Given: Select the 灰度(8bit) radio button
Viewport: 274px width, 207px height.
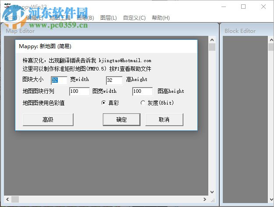Looking at the screenshot, I should pos(143,103).
